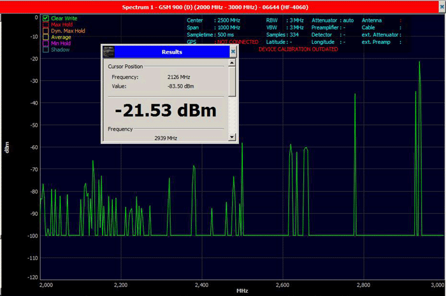446x296 pixels.
Task: Click the cursor value -83.50 dBm
Action: [x=180, y=86]
